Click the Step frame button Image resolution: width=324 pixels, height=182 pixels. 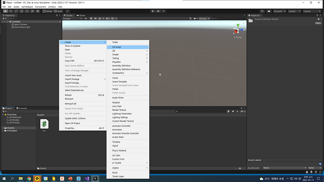164,11
